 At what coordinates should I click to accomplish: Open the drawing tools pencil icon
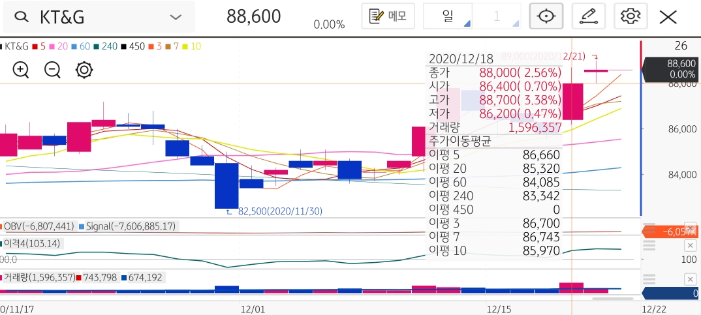[589, 16]
